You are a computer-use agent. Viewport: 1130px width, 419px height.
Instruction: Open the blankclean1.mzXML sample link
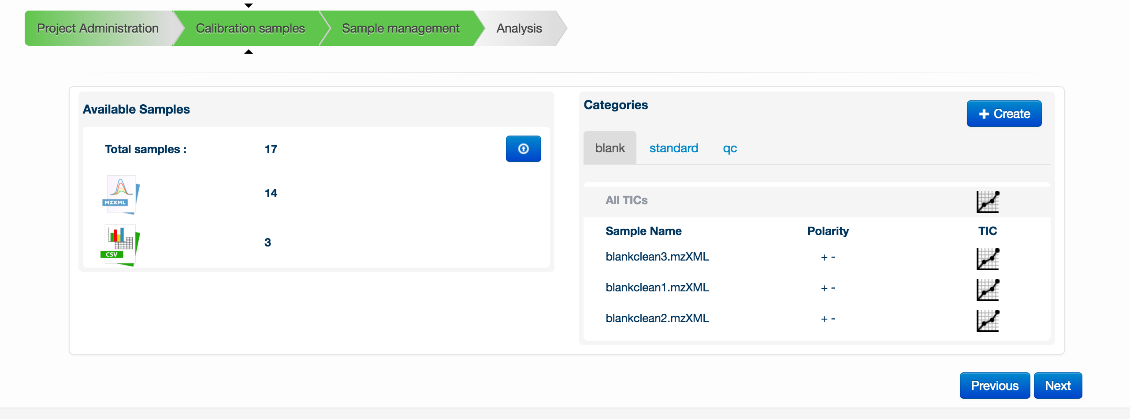pos(657,287)
